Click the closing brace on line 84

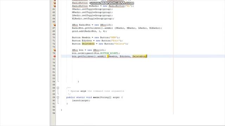78,82
